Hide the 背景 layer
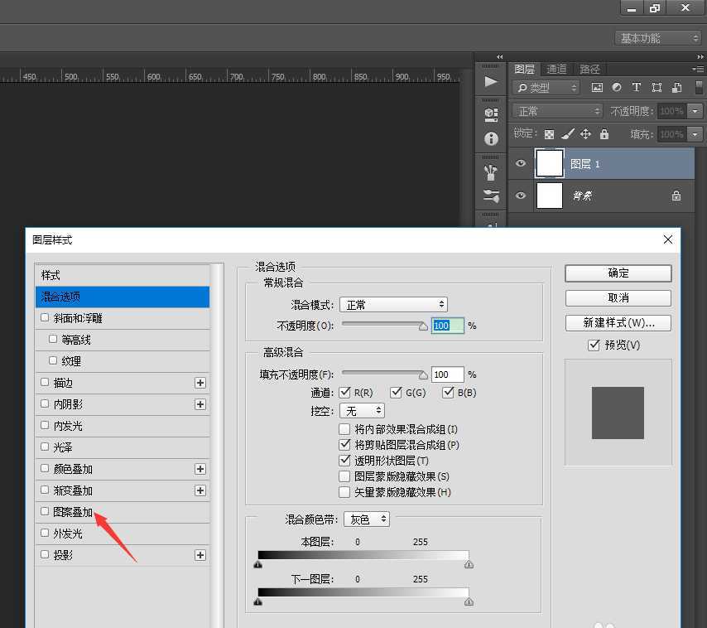This screenshot has width=707, height=628. point(520,196)
